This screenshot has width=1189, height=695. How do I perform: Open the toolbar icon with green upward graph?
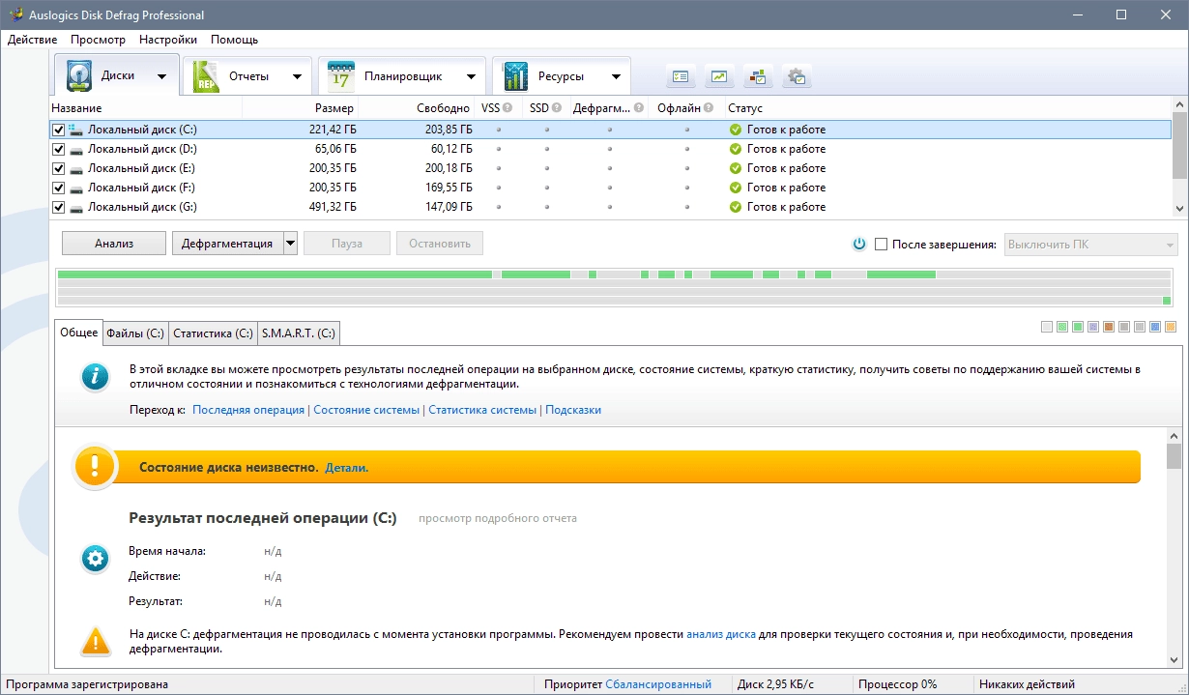point(719,76)
